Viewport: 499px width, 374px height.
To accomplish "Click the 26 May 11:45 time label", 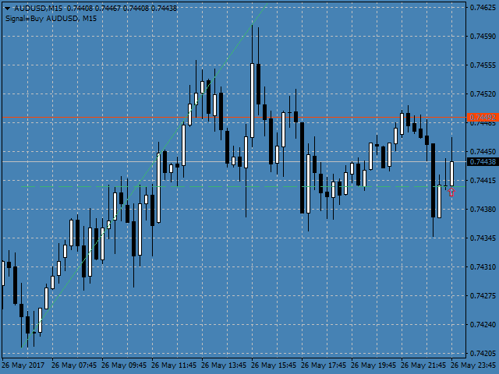I will point(174,365).
